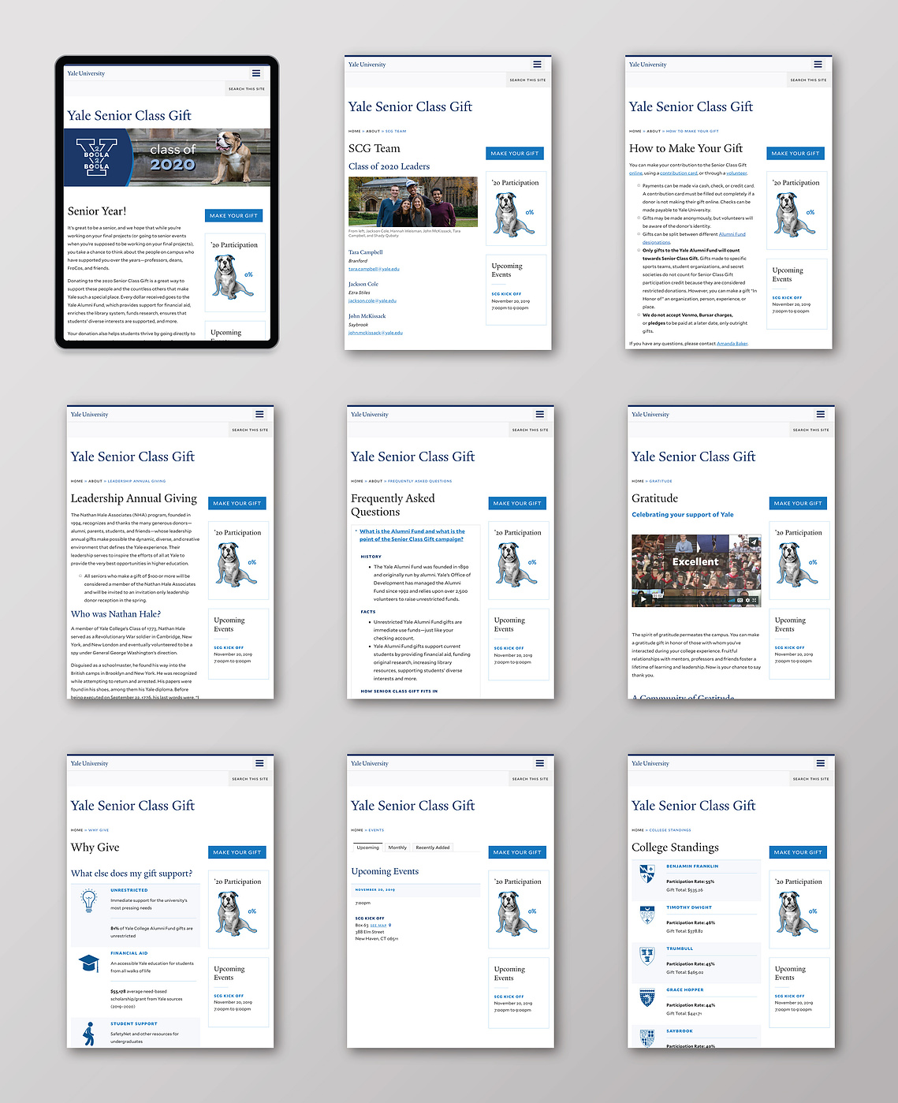Click Benjamin Franklin college shield
Image resolution: width=898 pixels, height=1103 pixels.
coord(647,874)
